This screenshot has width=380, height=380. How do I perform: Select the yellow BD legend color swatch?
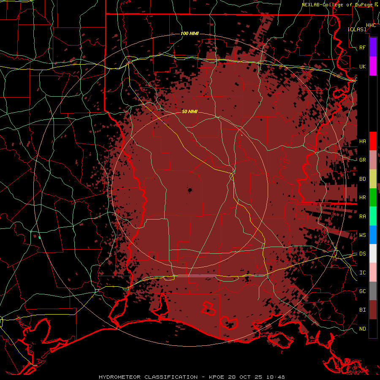[373, 179]
